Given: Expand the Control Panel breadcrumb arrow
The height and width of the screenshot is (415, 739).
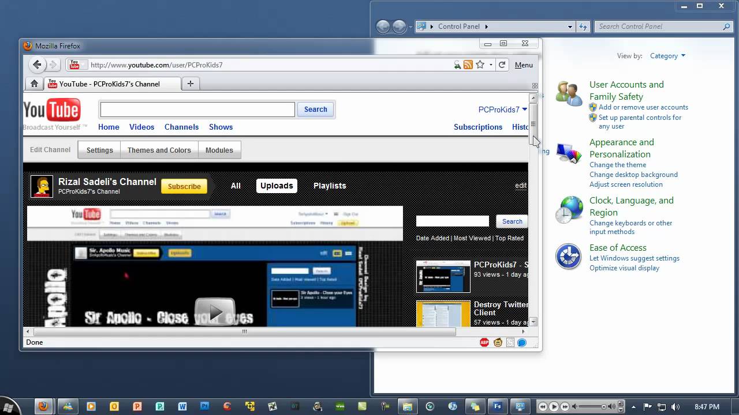Looking at the screenshot, I should coord(487,27).
